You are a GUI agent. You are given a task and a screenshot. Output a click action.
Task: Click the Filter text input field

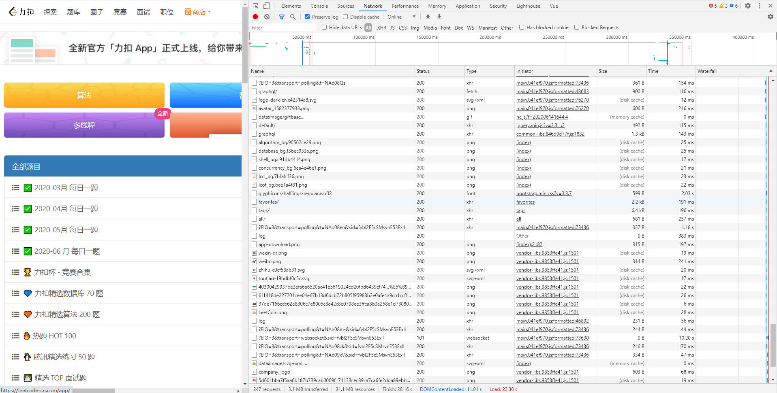tap(283, 28)
